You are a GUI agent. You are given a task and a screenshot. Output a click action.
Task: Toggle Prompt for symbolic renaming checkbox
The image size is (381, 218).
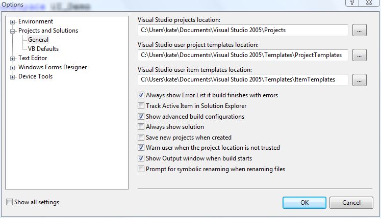(141, 169)
